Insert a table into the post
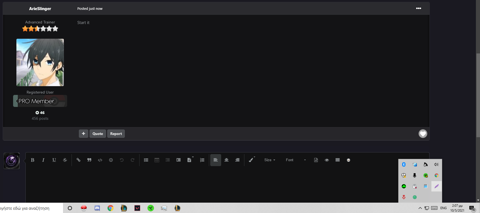Screen dimensions: 480x213 (157, 160)
